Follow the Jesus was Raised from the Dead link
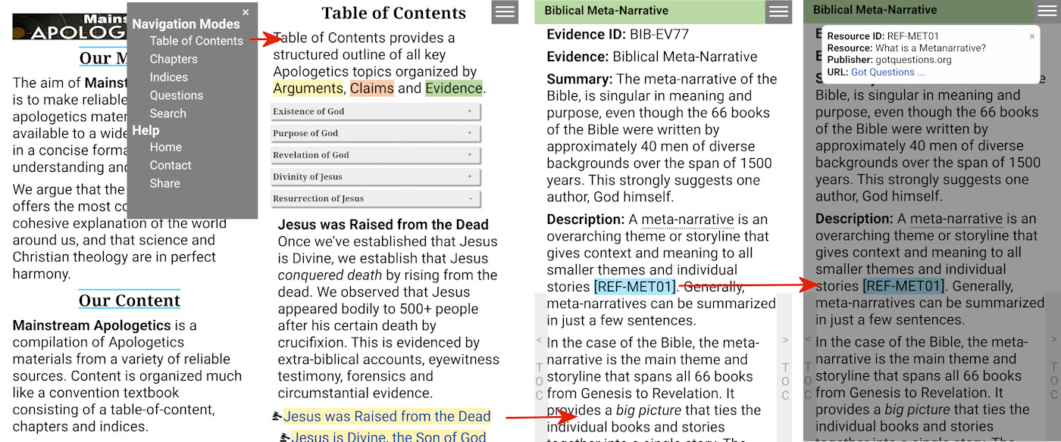This screenshot has height=442, width=1061. (x=387, y=416)
